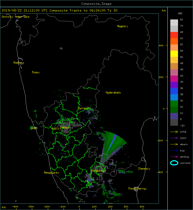The image size is (193, 210).
Task: Click the 'Composite_Image' title text
Action: 96,4
